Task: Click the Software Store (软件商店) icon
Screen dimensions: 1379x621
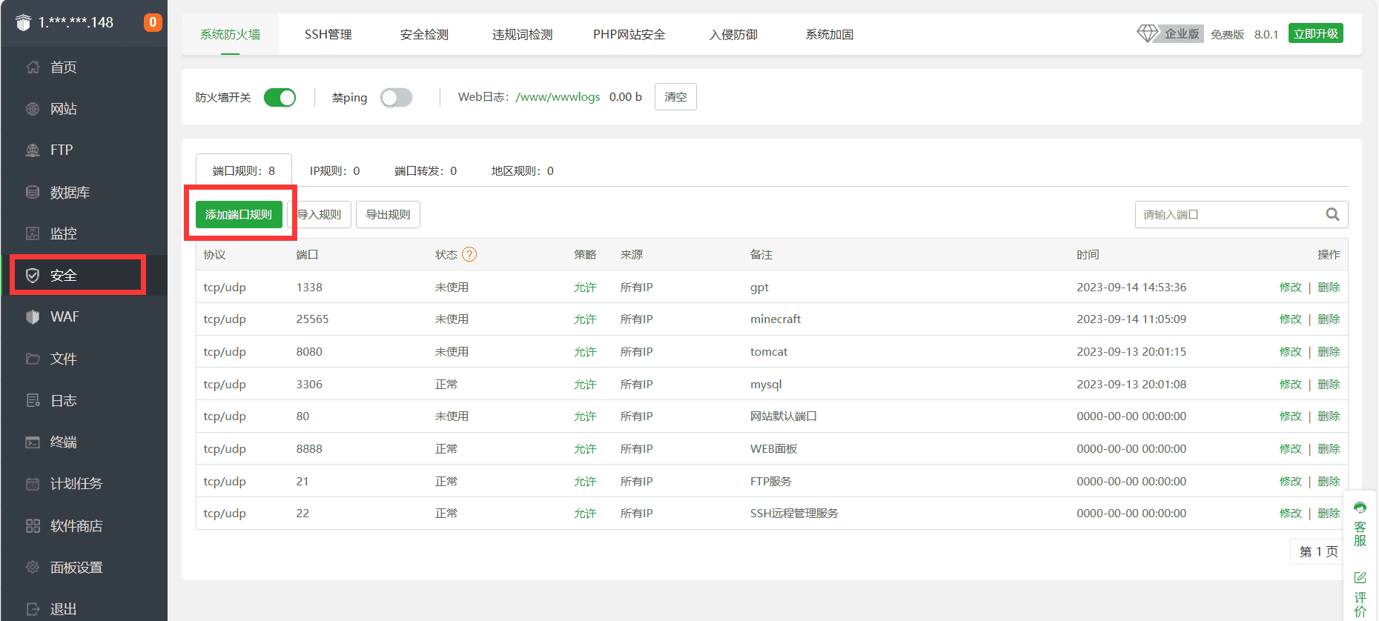Action: (x=33, y=526)
